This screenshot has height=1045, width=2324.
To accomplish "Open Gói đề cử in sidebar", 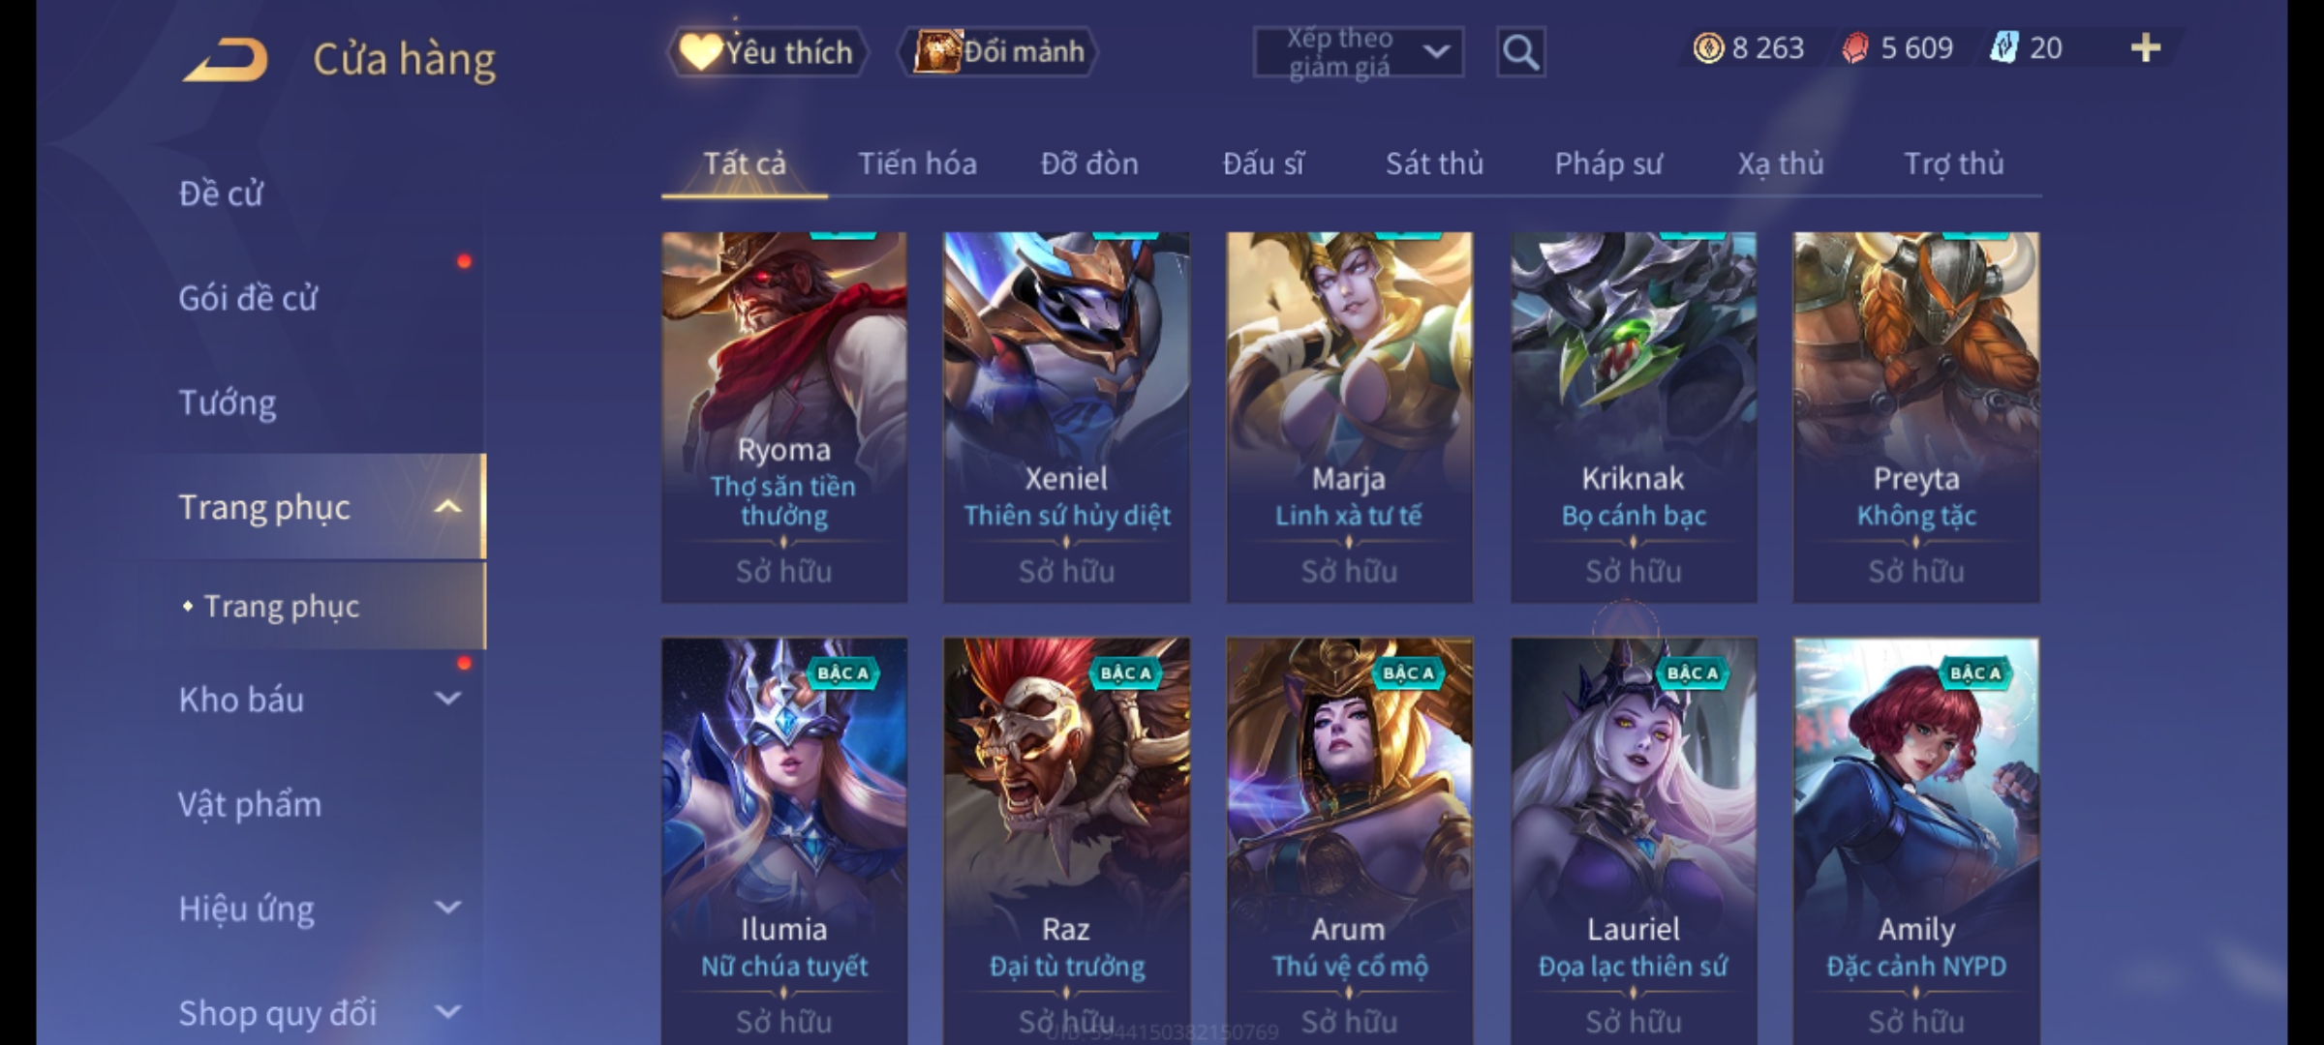I will tap(248, 298).
